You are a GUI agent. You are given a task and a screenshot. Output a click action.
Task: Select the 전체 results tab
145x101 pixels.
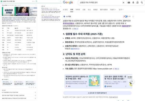(72, 10)
